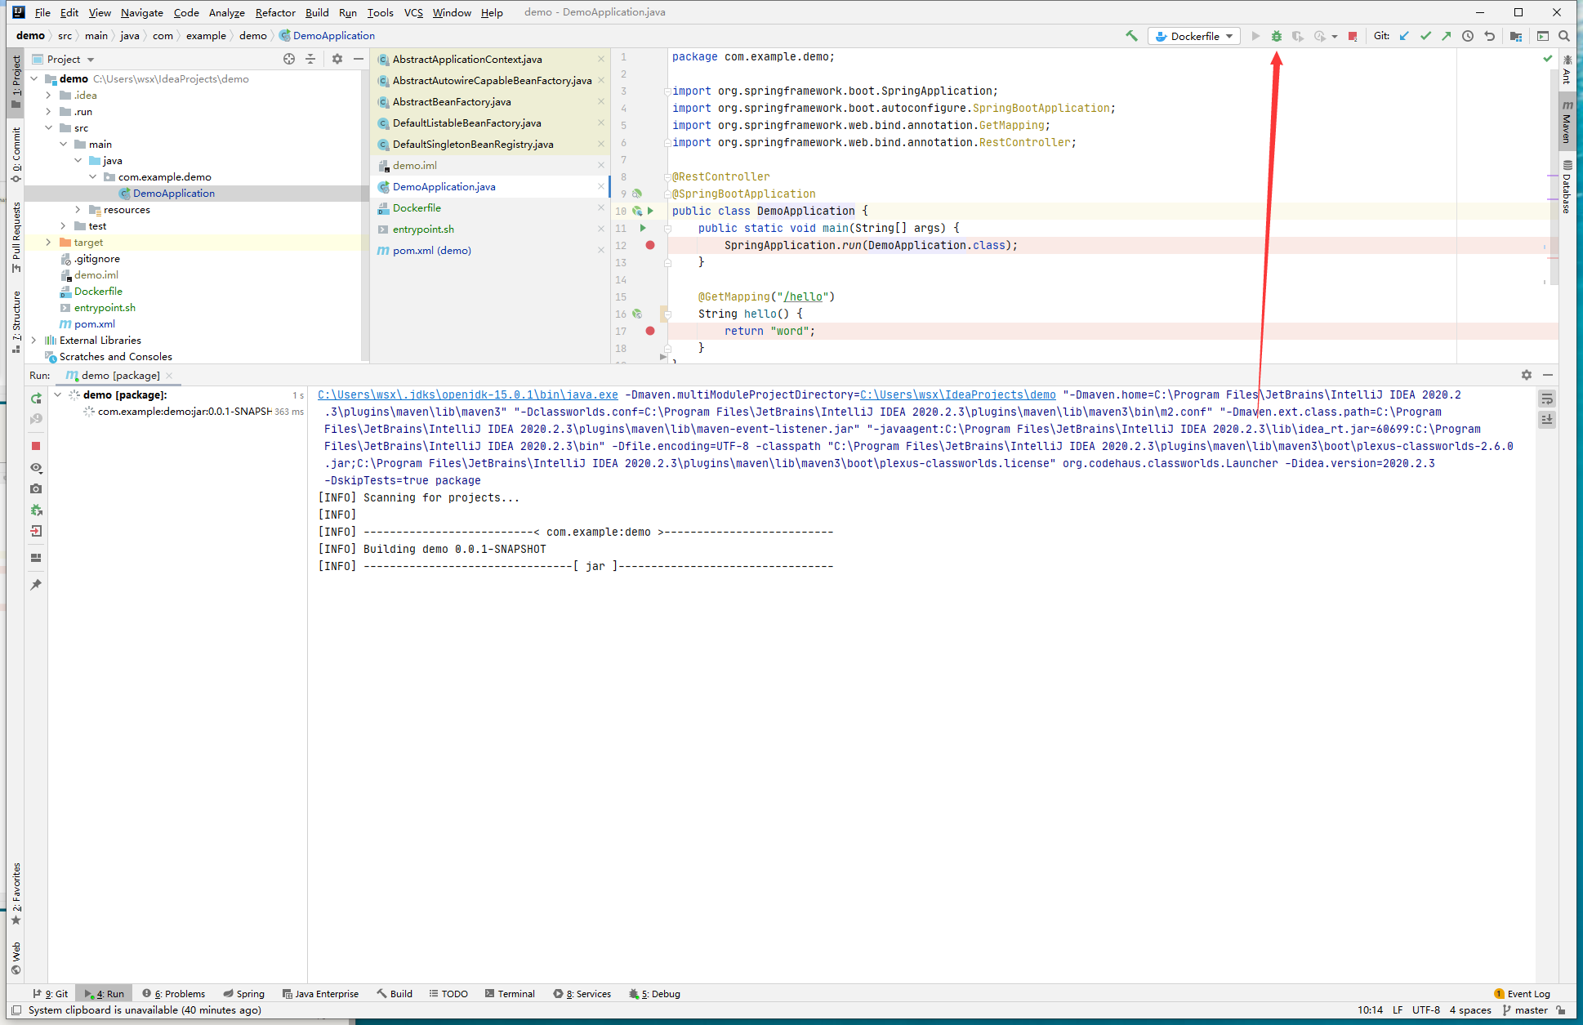The image size is (1583, 1025).
Task: Expand External Libraries node
Action: [33, 341]
